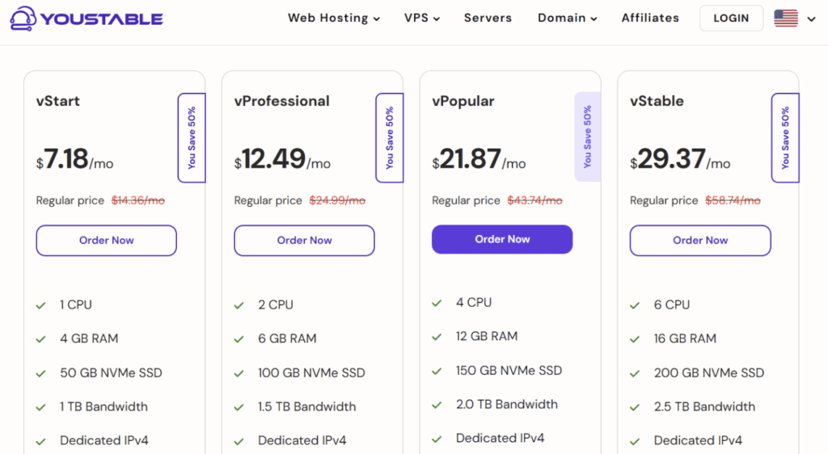Click the US flag icon

786,19
